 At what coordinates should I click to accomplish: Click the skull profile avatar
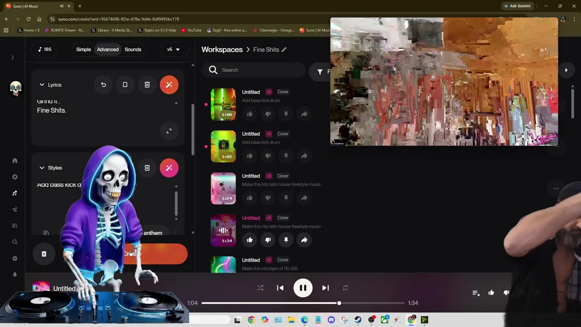15,88
